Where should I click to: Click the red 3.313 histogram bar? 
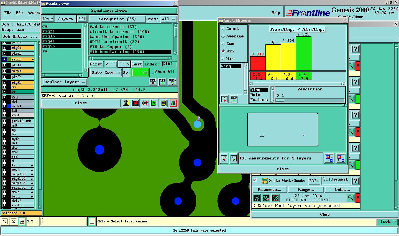(x=258, y=64)
